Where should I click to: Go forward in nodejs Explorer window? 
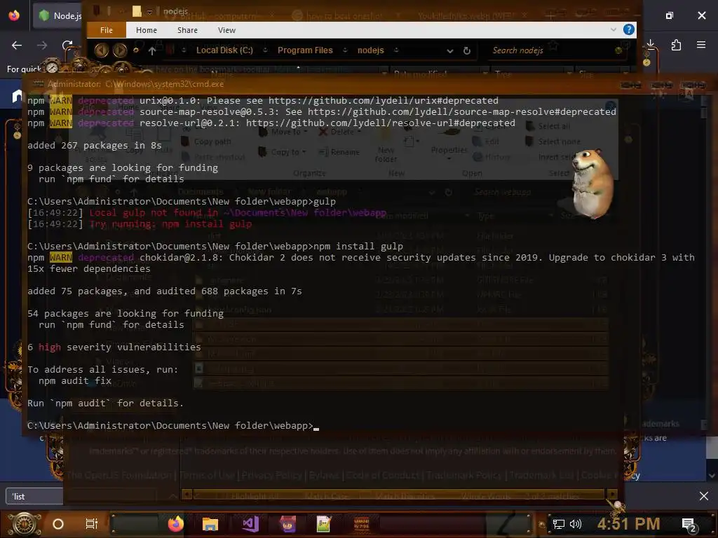[120, 50]
